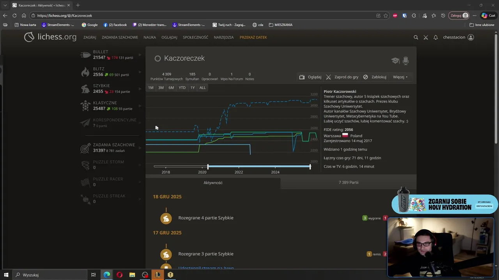Open the SPOŁECZNOŚĆ menu
The image size is (499, 280).
(x=195, y=37)
